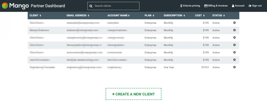Sort by the Plan column arrows

point(154,16)
